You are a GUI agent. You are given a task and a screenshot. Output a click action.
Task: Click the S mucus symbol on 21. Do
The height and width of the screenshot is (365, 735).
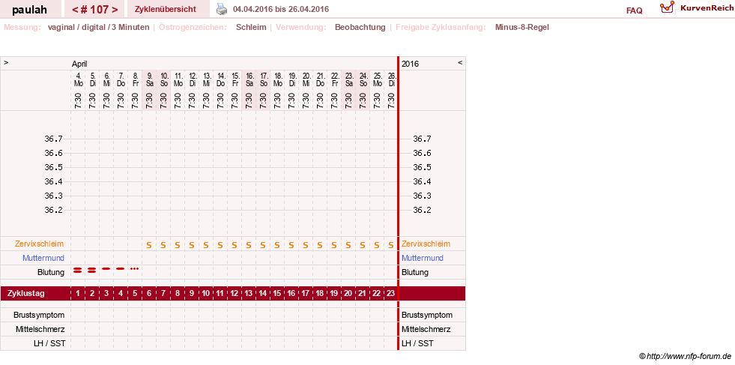[x=320, y=244]
